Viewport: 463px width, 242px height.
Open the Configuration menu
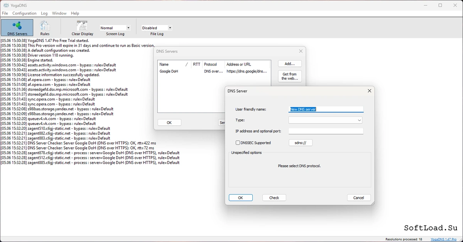click(24, 13)
